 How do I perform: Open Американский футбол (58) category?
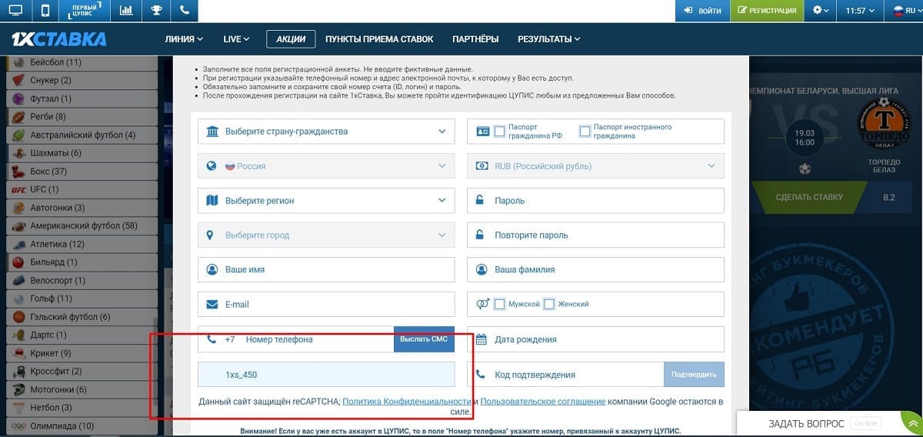coord(80,225)
